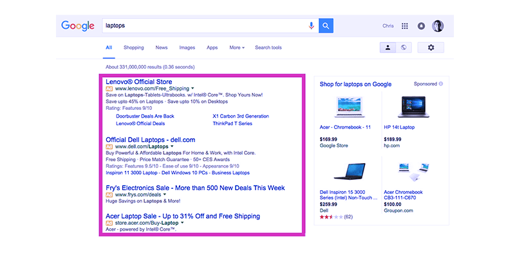Screen dimensions: 515x257
Task: Click the Groupon.com seller name
Action: point(398,211)
